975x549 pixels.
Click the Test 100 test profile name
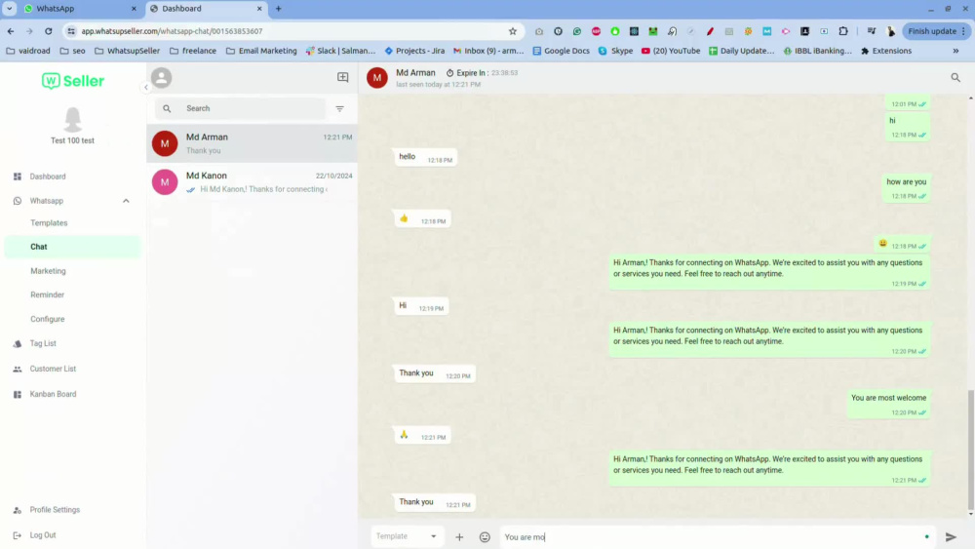(72, 140)
